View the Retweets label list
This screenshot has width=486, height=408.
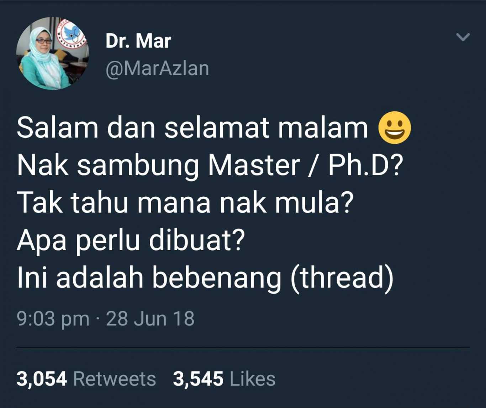pyautogui.click(x=115, y=379)
